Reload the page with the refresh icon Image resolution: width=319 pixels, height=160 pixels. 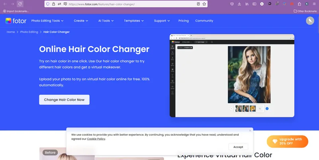(20, 4)
